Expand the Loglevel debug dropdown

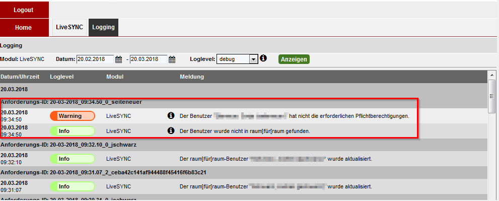coord(253,59)
